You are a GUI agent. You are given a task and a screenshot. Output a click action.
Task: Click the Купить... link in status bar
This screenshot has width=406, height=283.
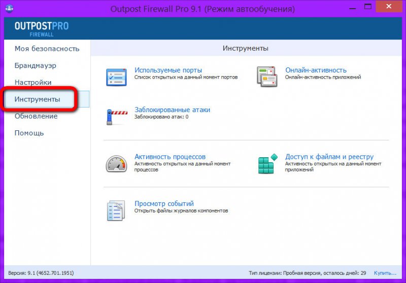point(385,273)
